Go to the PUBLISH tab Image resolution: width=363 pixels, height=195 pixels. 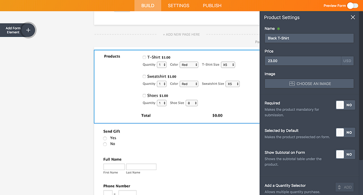212,5
